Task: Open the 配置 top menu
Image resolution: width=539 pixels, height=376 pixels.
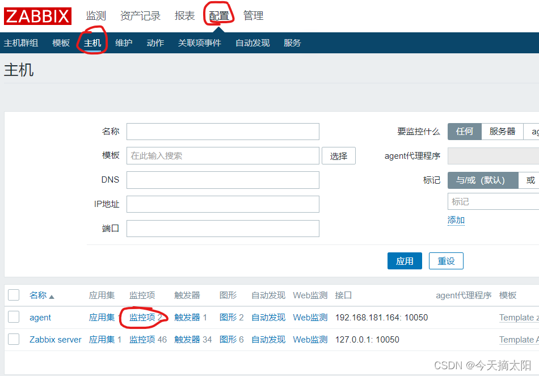Action: [x=219, y=15]
